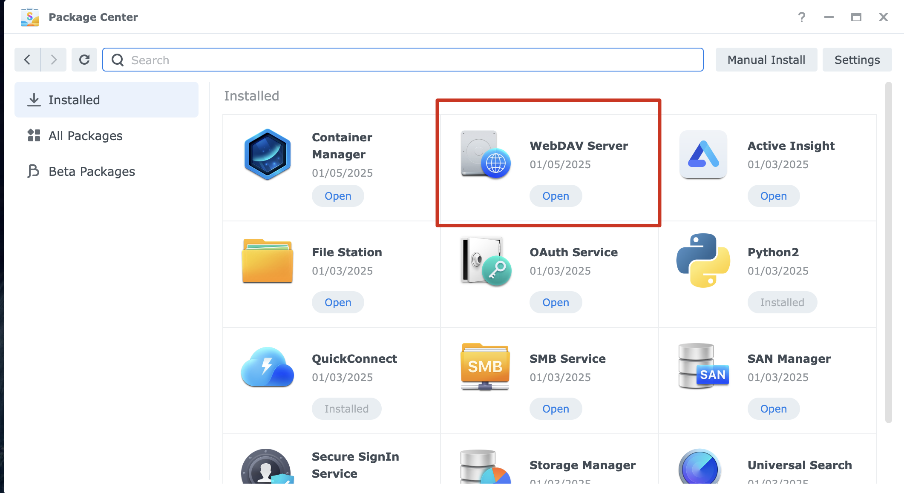
Task: Click the Container Manager title
Action: coord(342,146)
